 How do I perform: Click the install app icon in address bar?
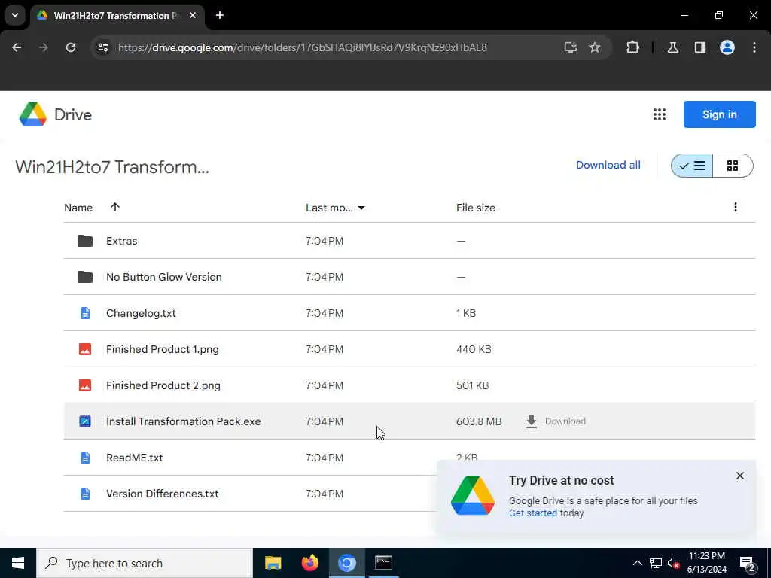[x=571, y=47]
